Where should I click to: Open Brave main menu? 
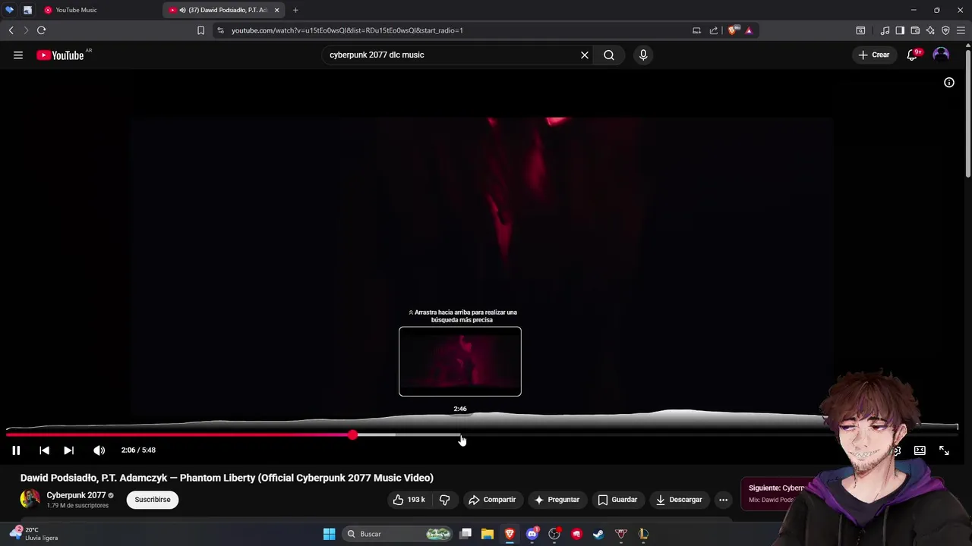(x=961, y=30)
